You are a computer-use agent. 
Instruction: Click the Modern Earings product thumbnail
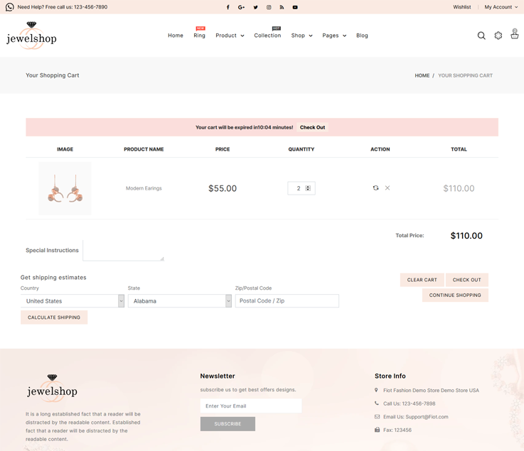click(65, 189)
